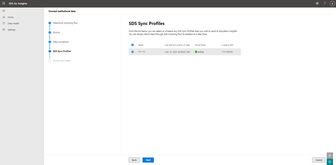
Task: Click the Next button
Action: [x=148, y=160]
